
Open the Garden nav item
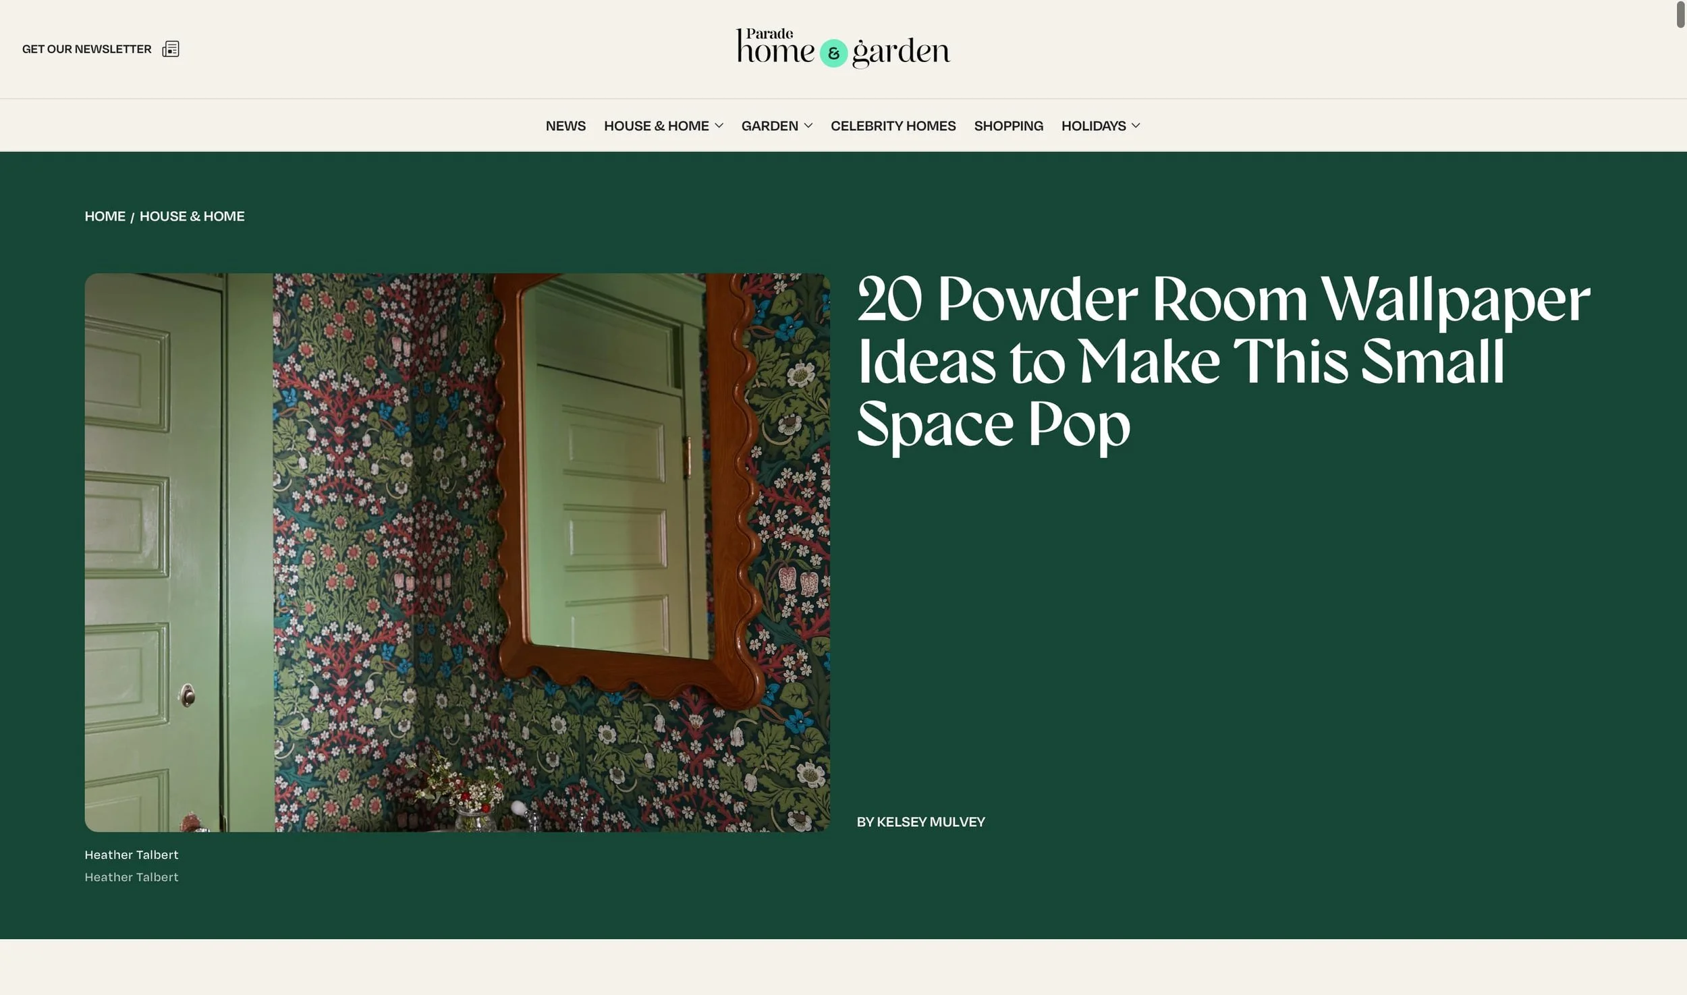(x=769, y=126)
